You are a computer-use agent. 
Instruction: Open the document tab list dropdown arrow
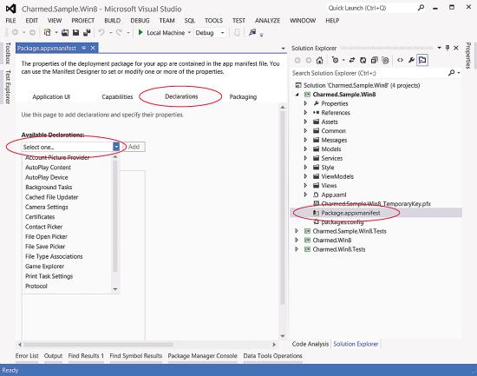coord(284,49)
